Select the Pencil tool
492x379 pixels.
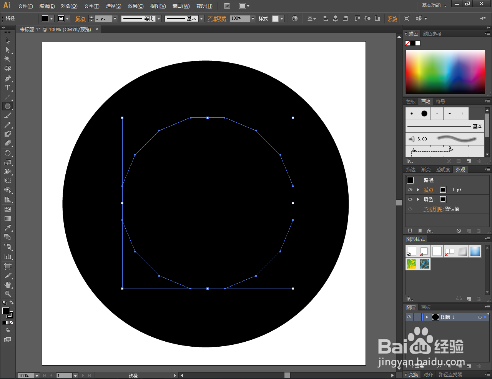point(7,125)
